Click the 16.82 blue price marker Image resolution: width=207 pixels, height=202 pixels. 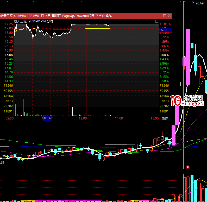(x=166, y=30)
